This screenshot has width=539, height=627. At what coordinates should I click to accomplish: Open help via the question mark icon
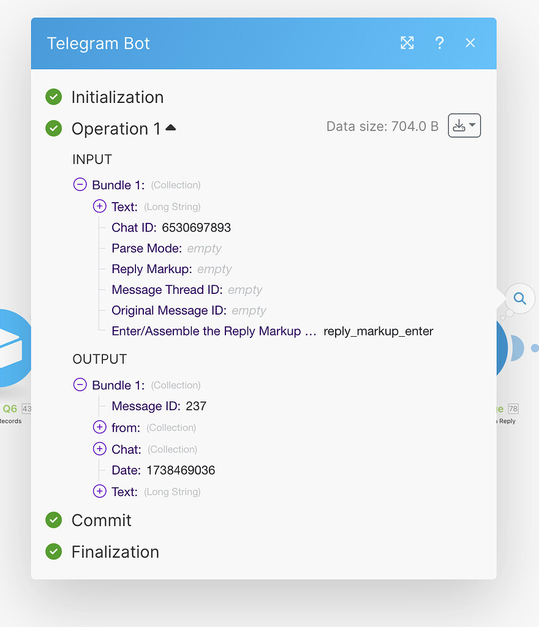[x=439, y=43]
